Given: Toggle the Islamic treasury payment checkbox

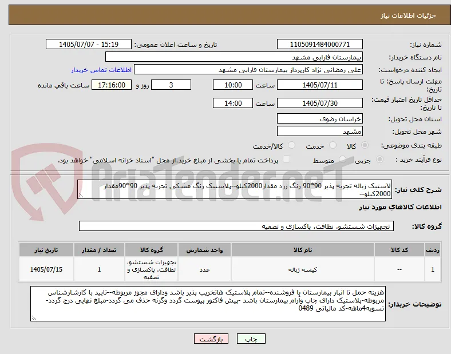Looking at the screenshot, I should [x=287, y=159].
